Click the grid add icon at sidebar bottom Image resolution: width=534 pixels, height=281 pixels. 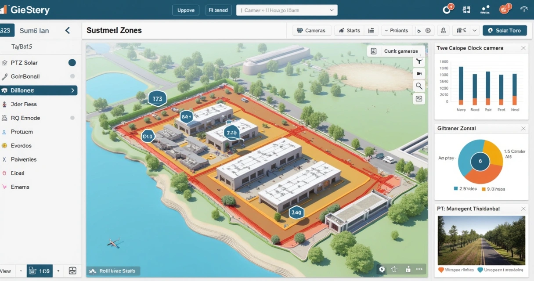(x=73, y=271)
